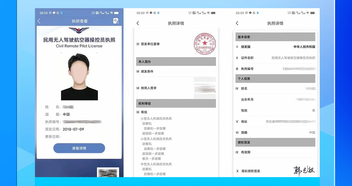
Task: Tap the QR code below the license card
Action: coord(108,173)
